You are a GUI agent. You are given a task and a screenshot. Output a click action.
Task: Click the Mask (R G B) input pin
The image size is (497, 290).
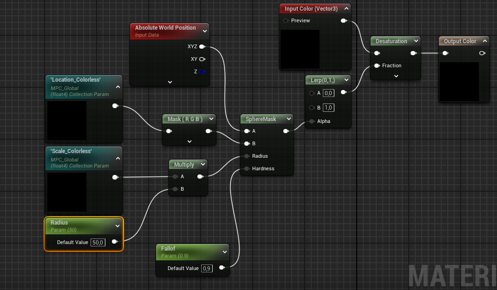tap(169, 131)
